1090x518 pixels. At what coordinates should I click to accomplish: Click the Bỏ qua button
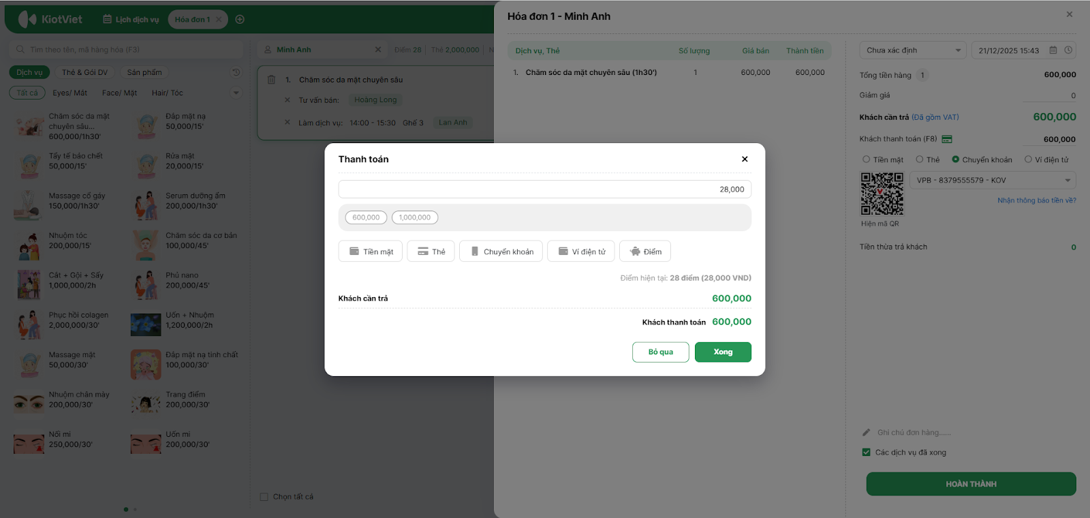[660, 352]
